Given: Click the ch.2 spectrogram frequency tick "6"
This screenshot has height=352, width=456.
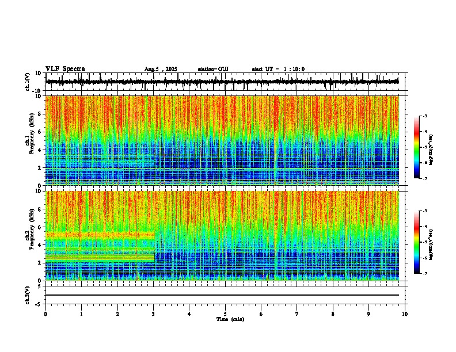Looking at the screenshot, I should coord(40,227).
